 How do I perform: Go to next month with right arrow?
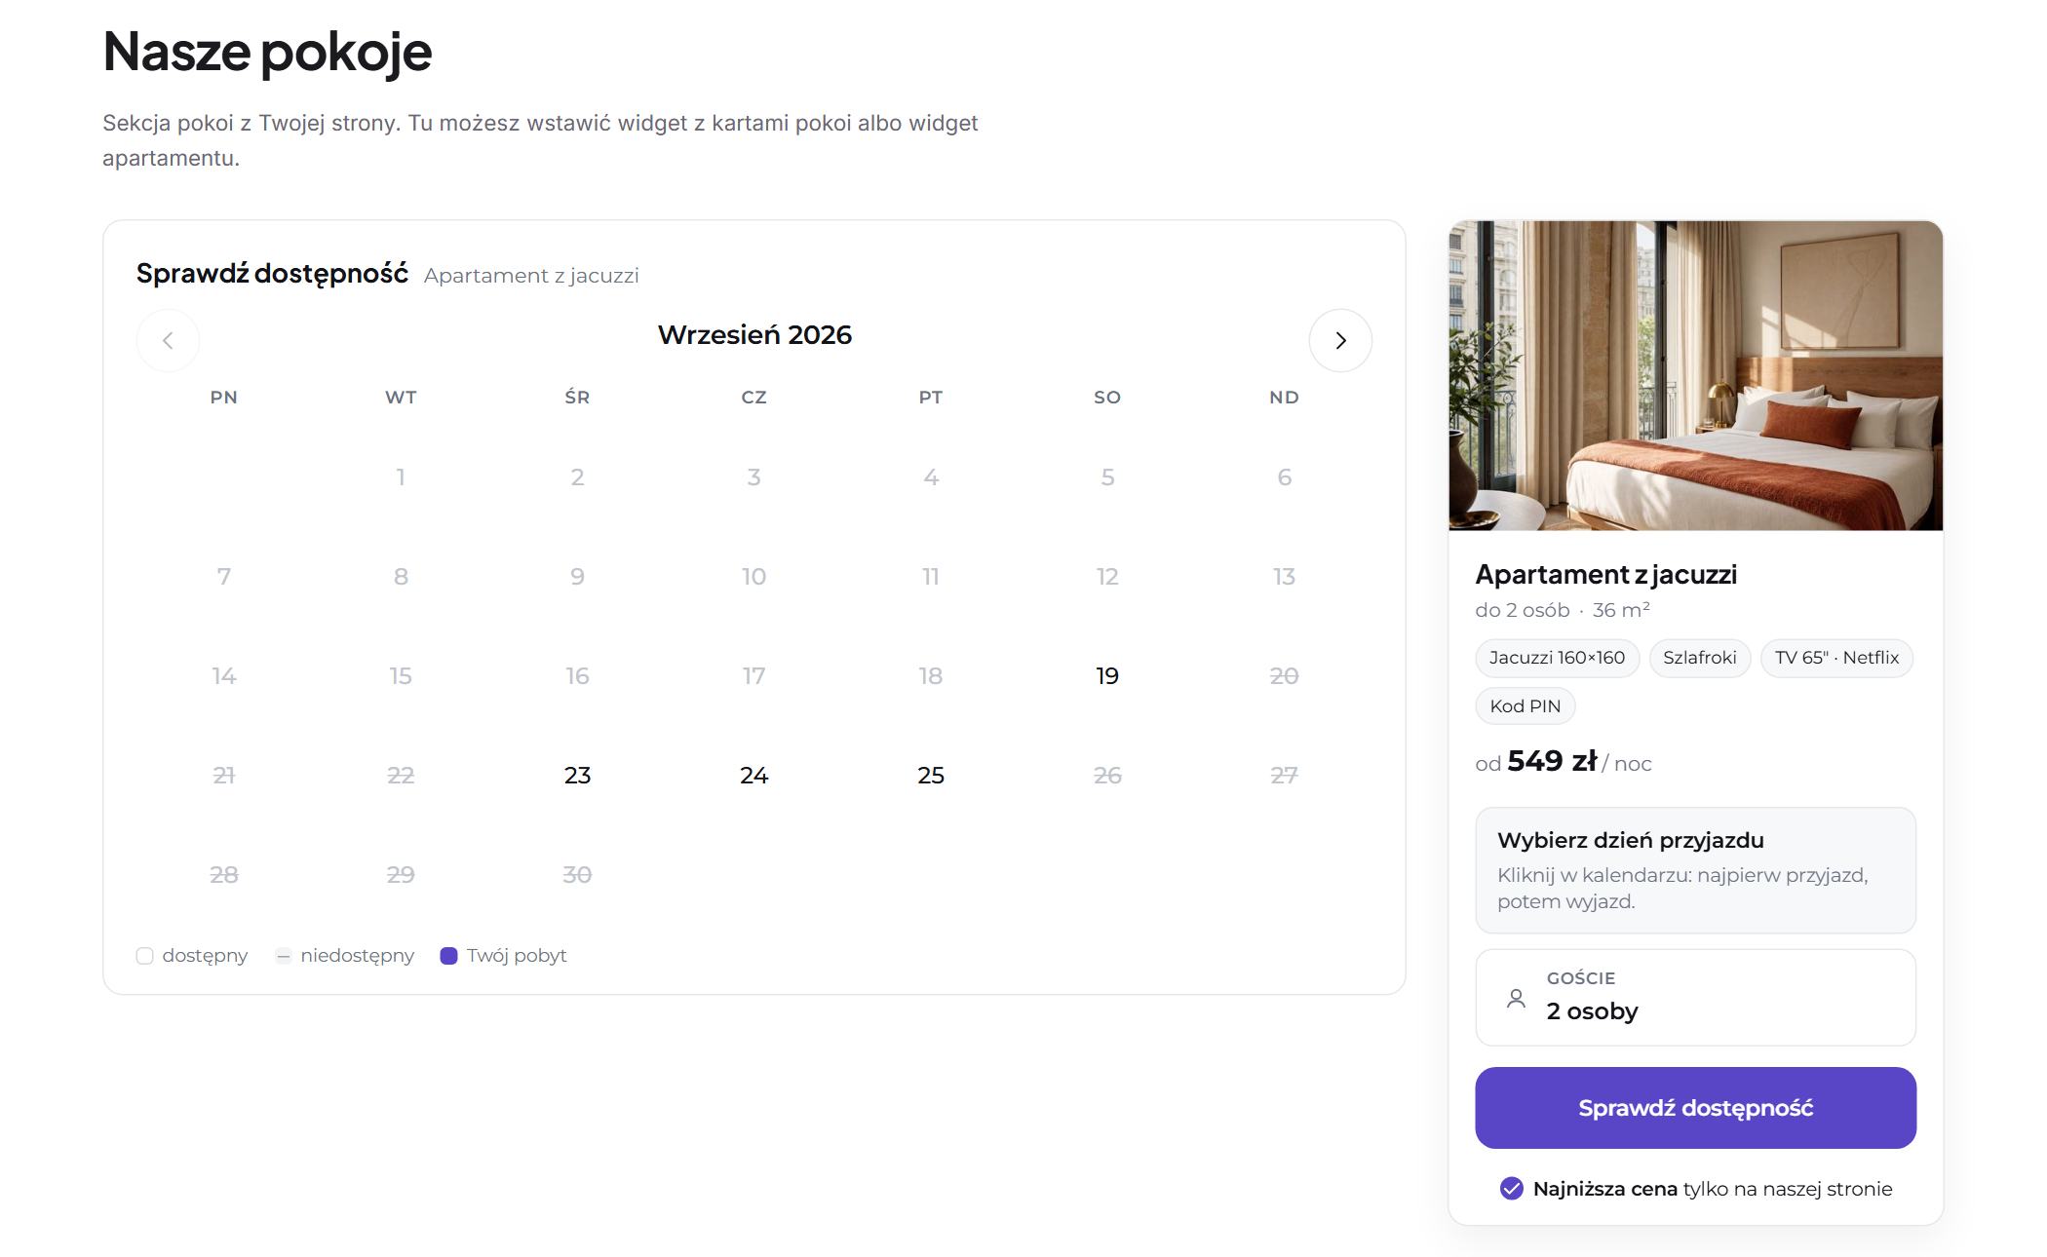coord(1340,340)
